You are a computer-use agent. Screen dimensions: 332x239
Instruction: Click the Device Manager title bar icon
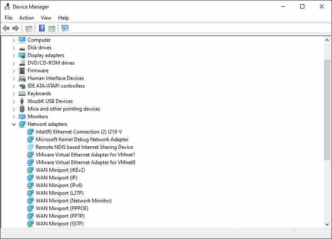[7, 6]
